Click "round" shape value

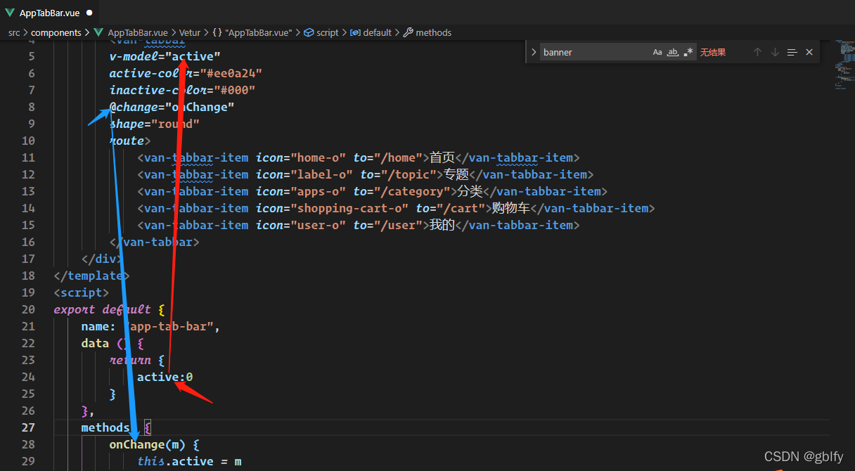(x=175, y=124)
